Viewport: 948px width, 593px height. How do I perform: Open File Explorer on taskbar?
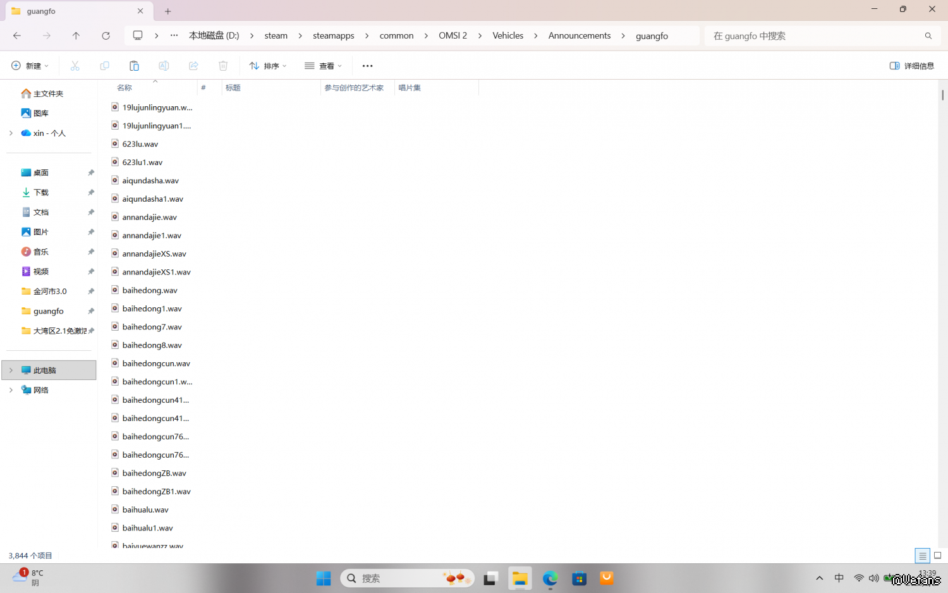click(x=520, y=578)
